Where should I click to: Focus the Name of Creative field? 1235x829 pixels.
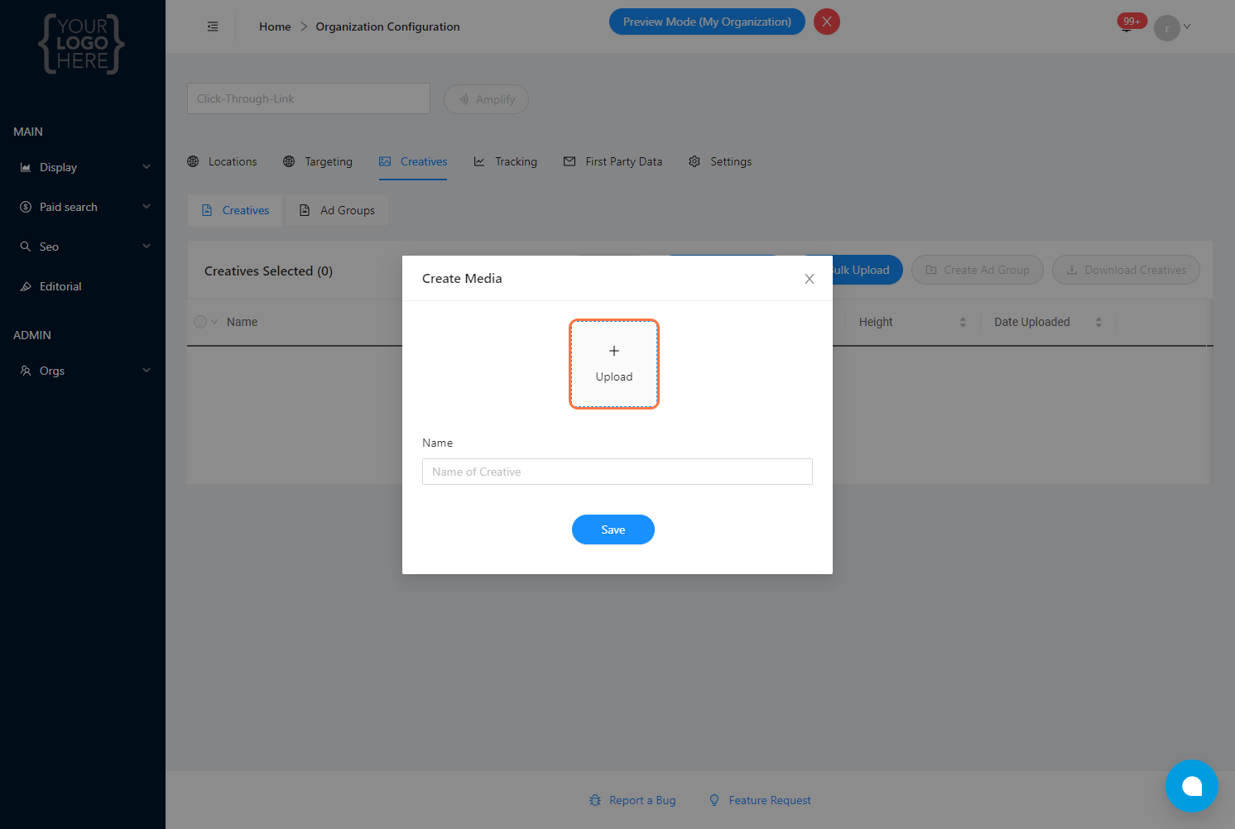click(617, 472)
